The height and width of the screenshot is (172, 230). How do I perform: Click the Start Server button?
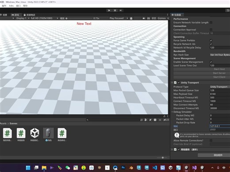click(x=202, y=73)
